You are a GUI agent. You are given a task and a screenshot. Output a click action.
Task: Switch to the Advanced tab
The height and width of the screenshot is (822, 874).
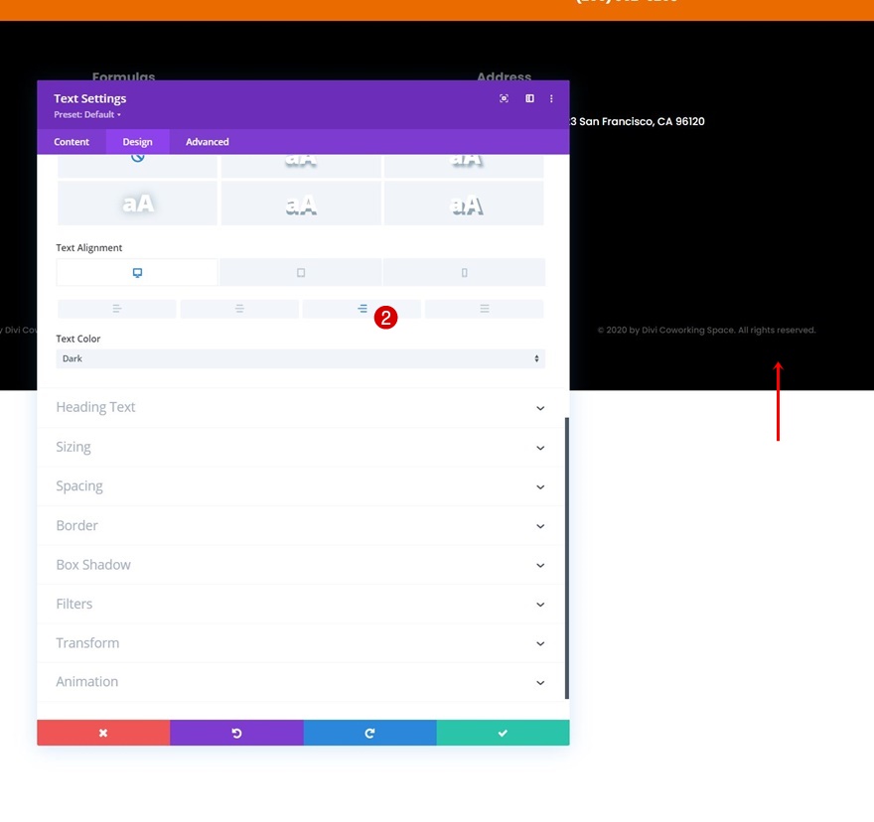(x=208, y=142)
